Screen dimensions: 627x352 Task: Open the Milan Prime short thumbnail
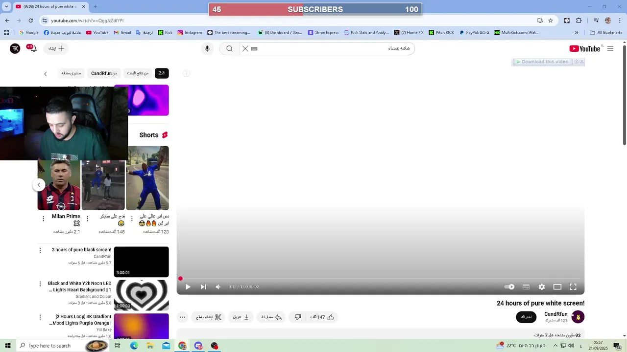(x=59, y=185)
